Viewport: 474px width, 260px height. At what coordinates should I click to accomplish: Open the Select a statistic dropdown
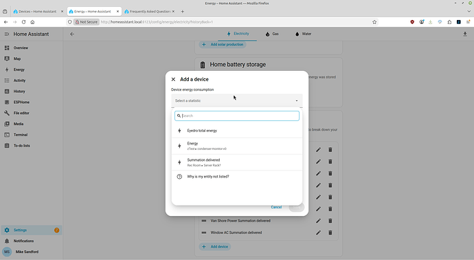point(237,100)
